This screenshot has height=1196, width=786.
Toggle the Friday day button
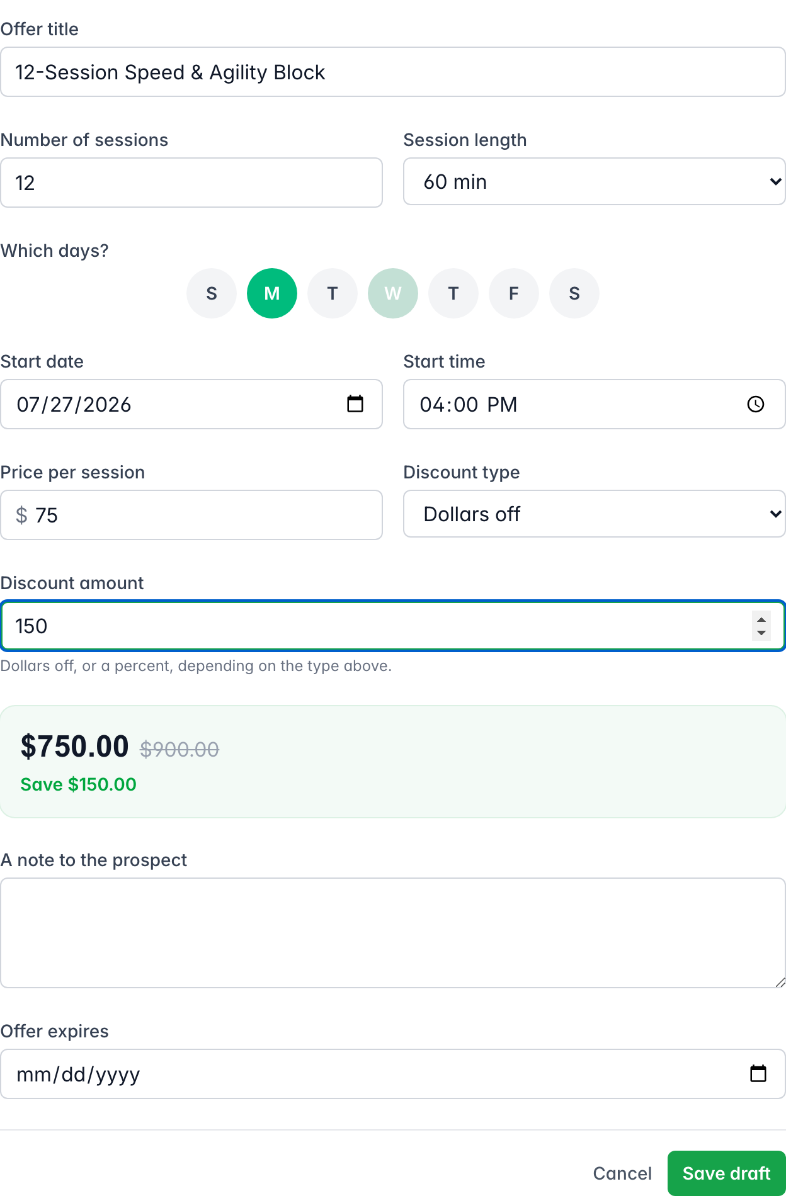514,293
